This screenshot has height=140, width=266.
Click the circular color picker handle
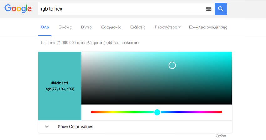tap(172, 65)
